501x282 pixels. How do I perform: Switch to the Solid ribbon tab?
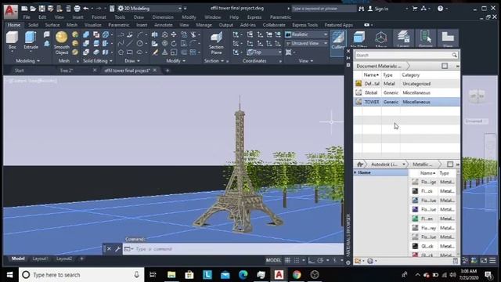[33, 25]
